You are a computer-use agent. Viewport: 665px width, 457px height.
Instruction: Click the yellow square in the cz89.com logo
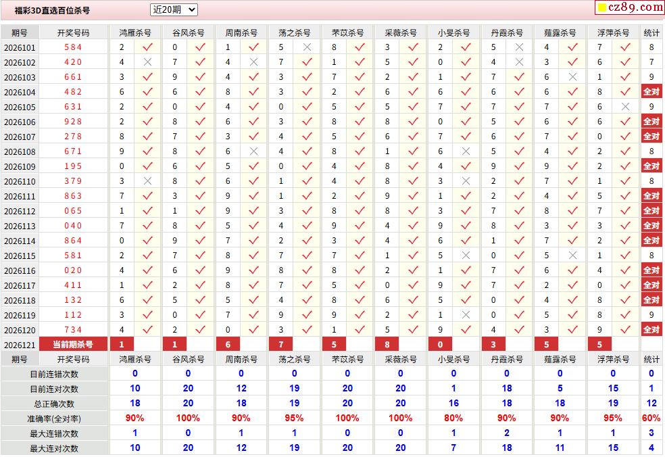click(601, 7)
